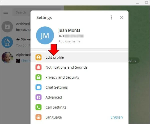Open Privacy and Security settings
150x124 pixels.
pyautogui.click(x=79, y=77)
